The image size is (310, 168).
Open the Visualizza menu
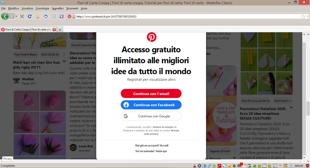click(27, 8)
